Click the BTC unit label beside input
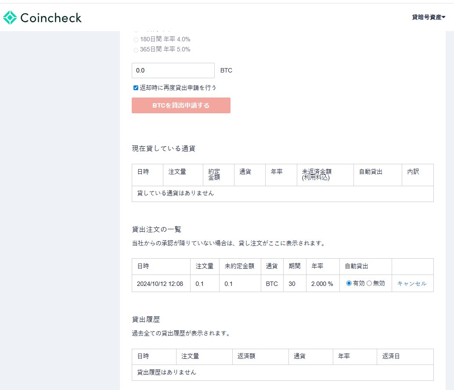This screenshot has height=390, width=454. pos(226,70)
